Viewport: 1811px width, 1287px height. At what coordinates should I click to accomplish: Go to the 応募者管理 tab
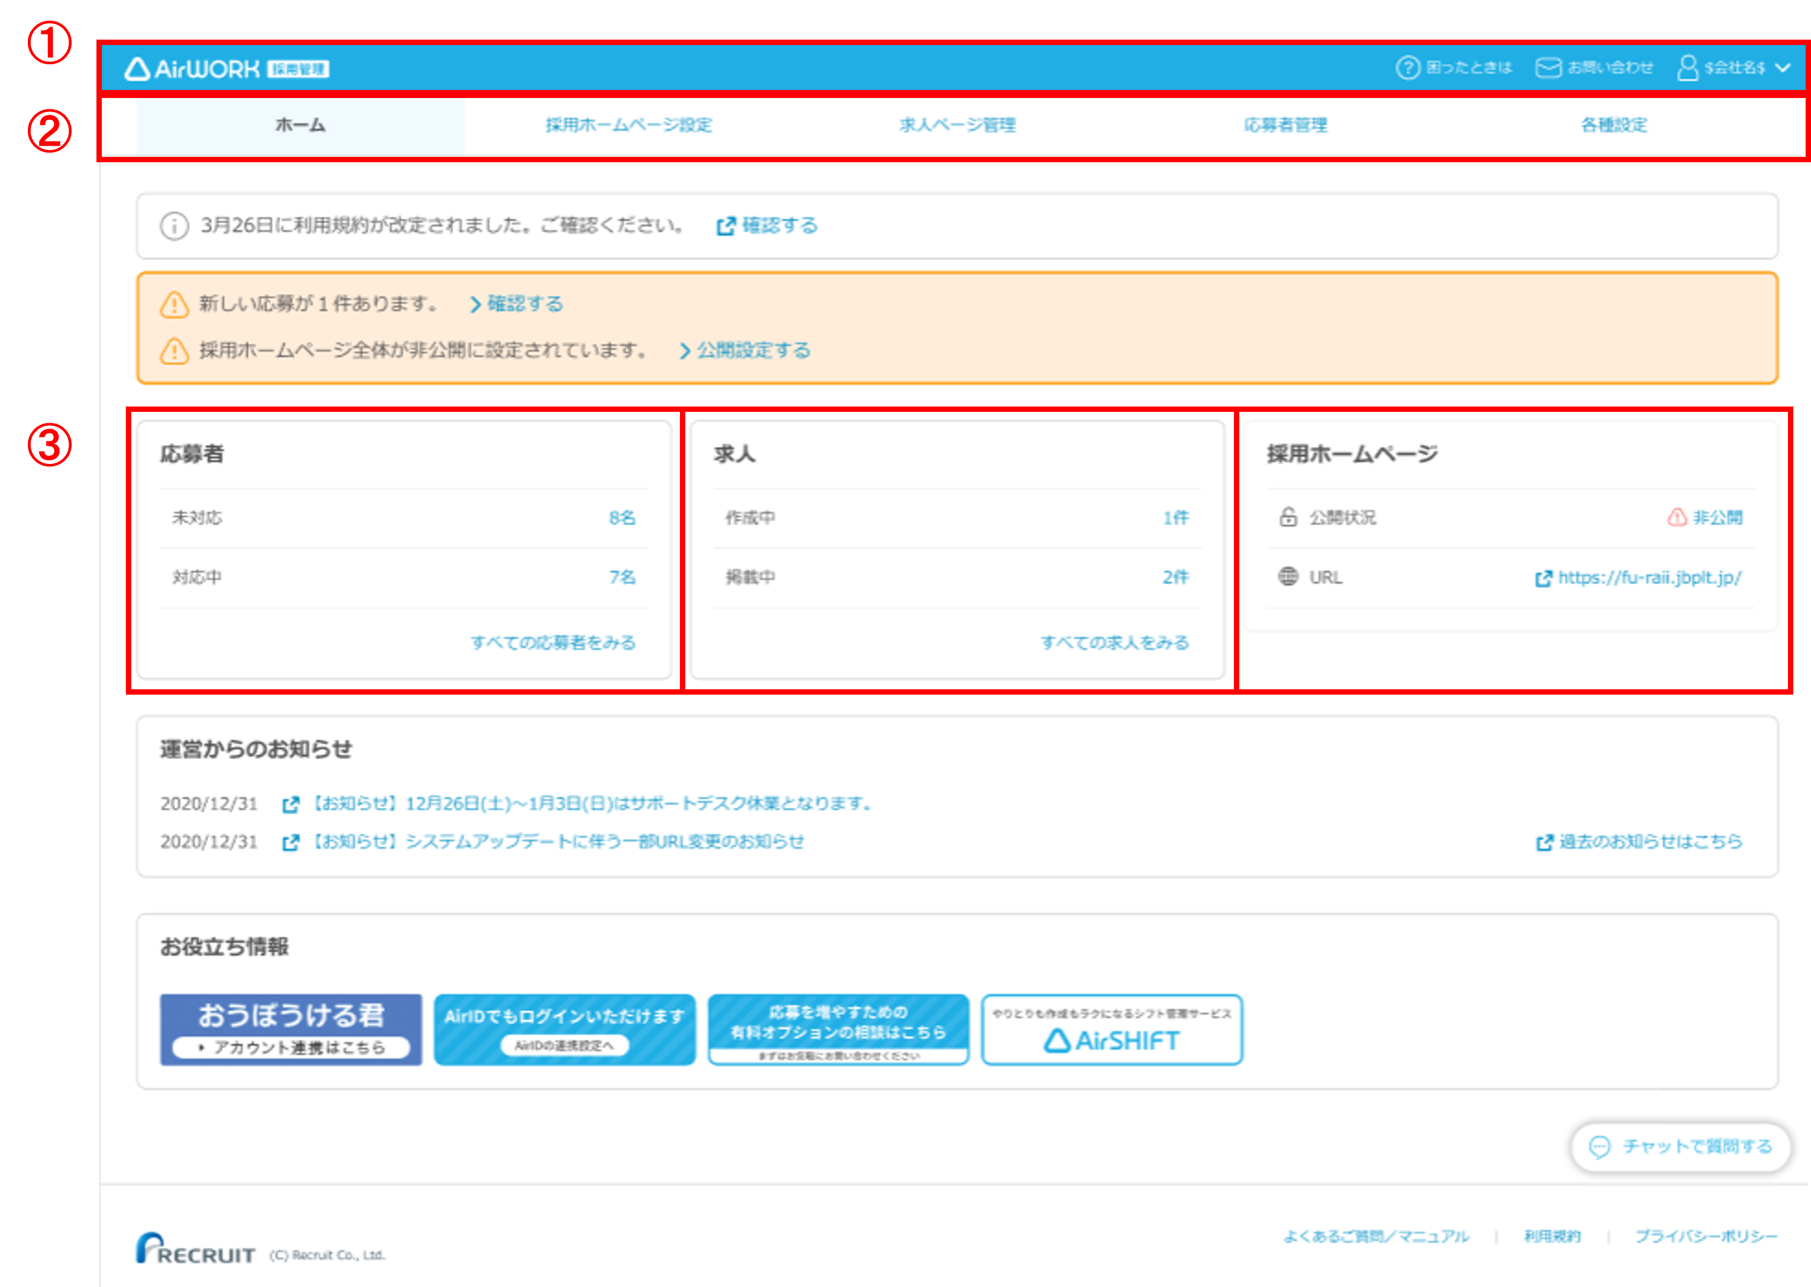(1285, 125)
